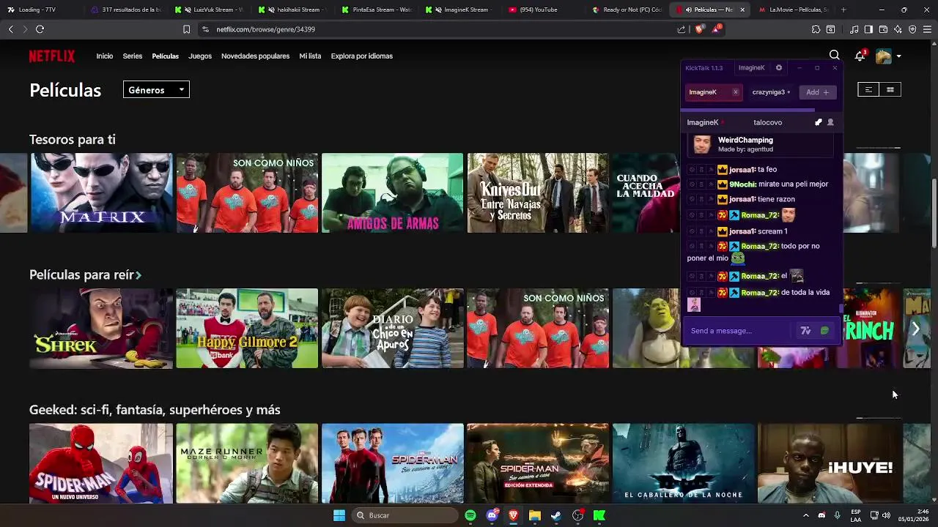Select ImagineK title tab in KickTalk
The width and height of the screenshot is (938, 527).
(751, 68)
